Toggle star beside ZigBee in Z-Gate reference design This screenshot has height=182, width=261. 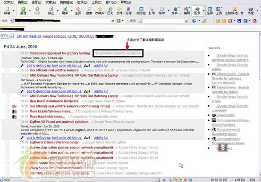tap(8, 142)
